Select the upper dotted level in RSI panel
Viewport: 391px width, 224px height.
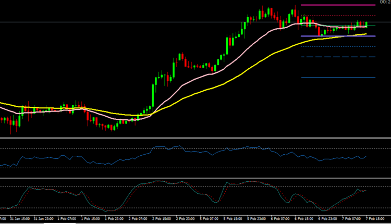195,149
